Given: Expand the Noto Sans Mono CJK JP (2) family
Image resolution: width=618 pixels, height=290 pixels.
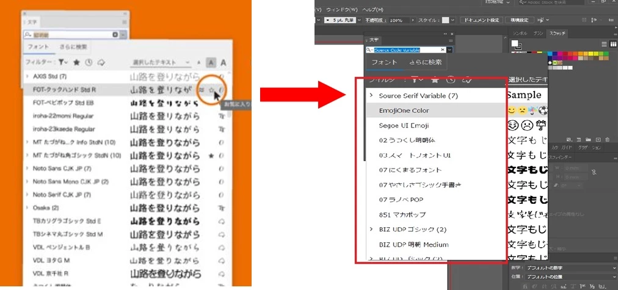Looking at the screenshot, I should point(27,182).
